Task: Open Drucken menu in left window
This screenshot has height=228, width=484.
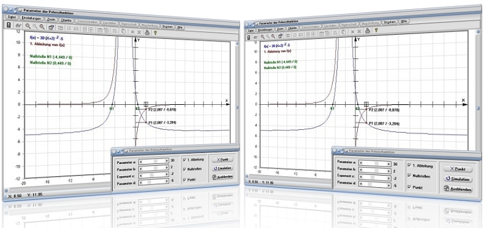Action: [168, 27]
